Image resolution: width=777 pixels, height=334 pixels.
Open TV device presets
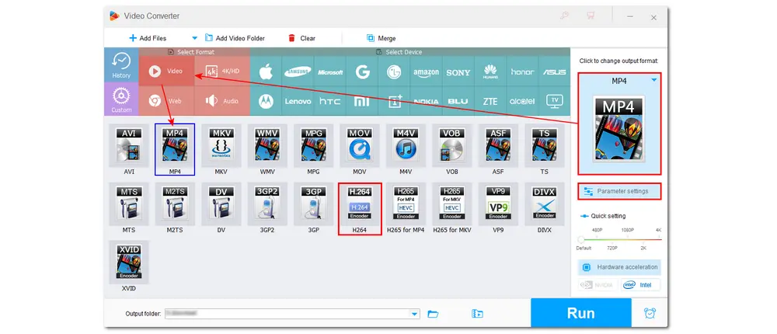[x=555, y=101]
